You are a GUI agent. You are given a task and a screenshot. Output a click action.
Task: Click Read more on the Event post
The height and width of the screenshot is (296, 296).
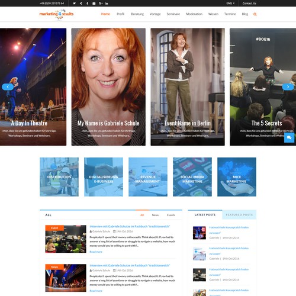96,252
